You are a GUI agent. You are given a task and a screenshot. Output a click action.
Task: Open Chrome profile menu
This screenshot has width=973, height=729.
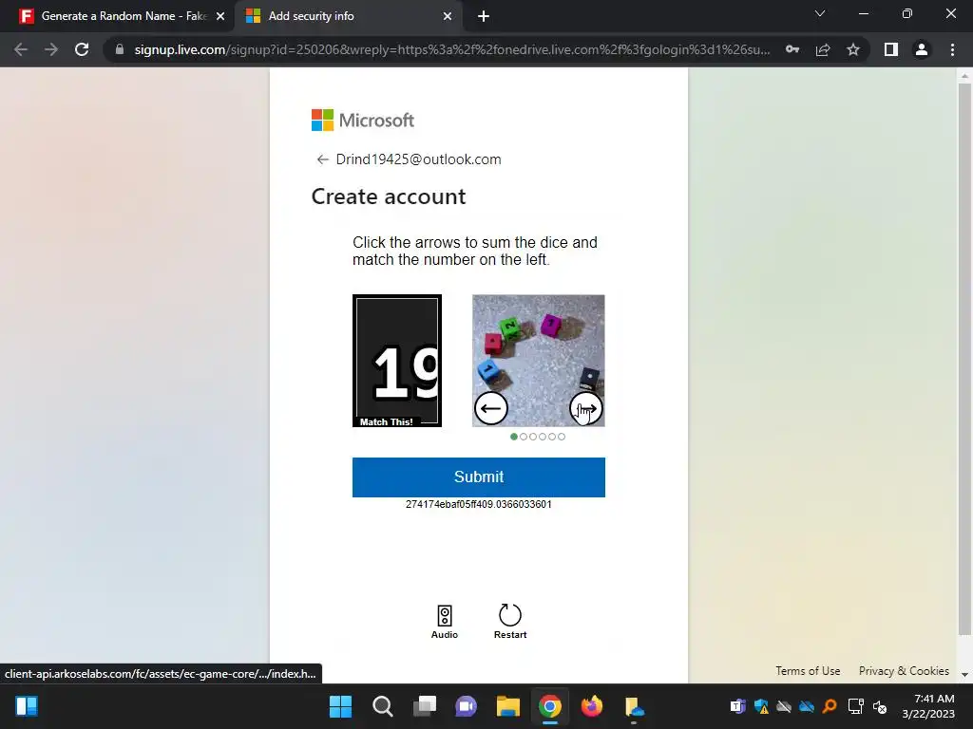[922, 49]
